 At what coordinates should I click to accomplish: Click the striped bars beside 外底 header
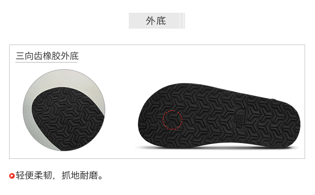182,21
